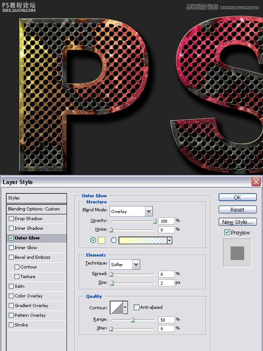Open the Satin settings label
This screenshot has height=351, width=263.
(19, 286)
